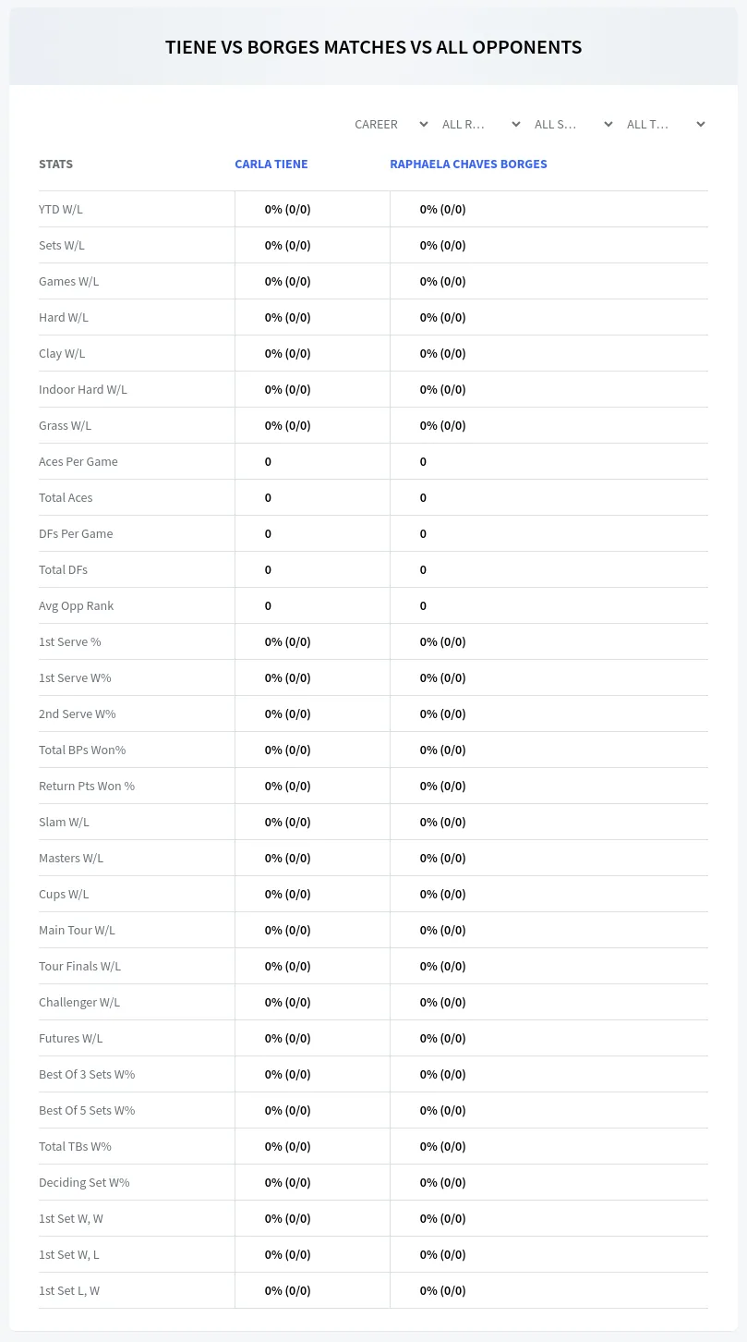This screenshot has width=747, height=1342.
Task: Click the chevron arrow of the ALL R… dropdown
Action: [x=516, y=124]
